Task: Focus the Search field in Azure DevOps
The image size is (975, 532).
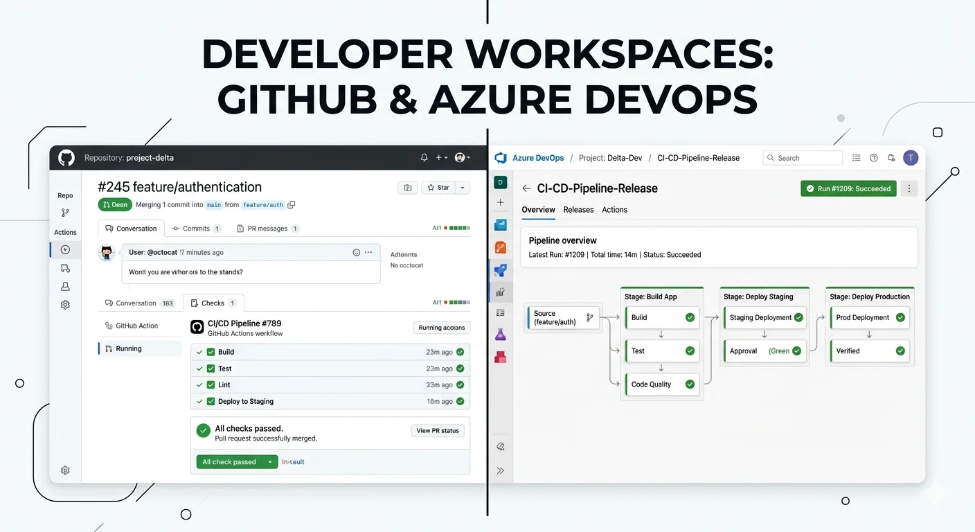Action: [x=803, y=158]
